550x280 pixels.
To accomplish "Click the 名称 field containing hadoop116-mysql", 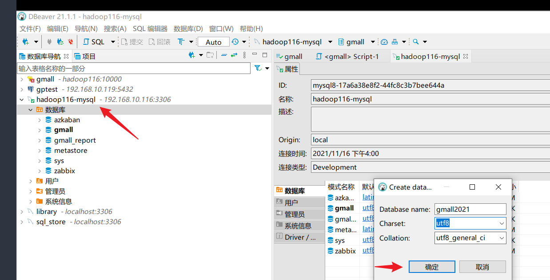I will [x=431, y=99].
